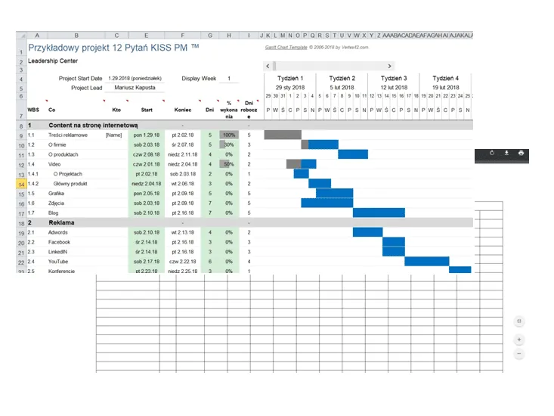Click the 100% progress cell for Treści reklamowe
This screenshot has height=416, width=554.
coord(229,135)
